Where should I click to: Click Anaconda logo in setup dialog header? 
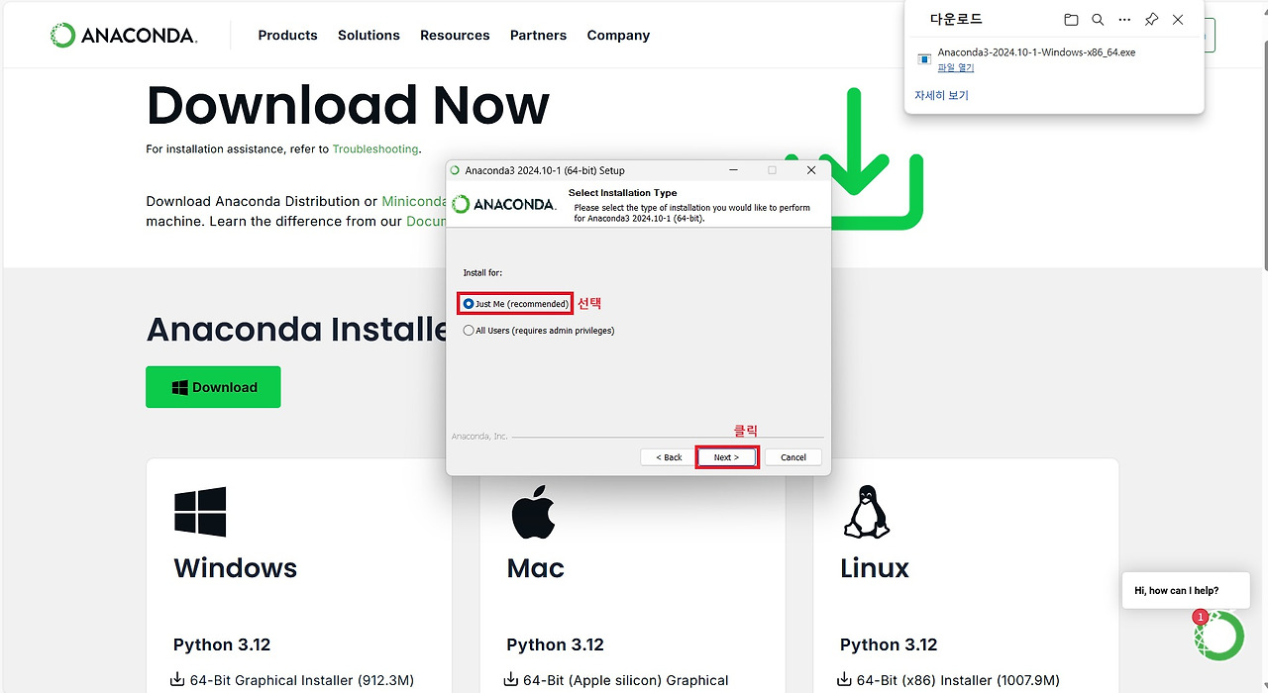[x=503, y=205]
